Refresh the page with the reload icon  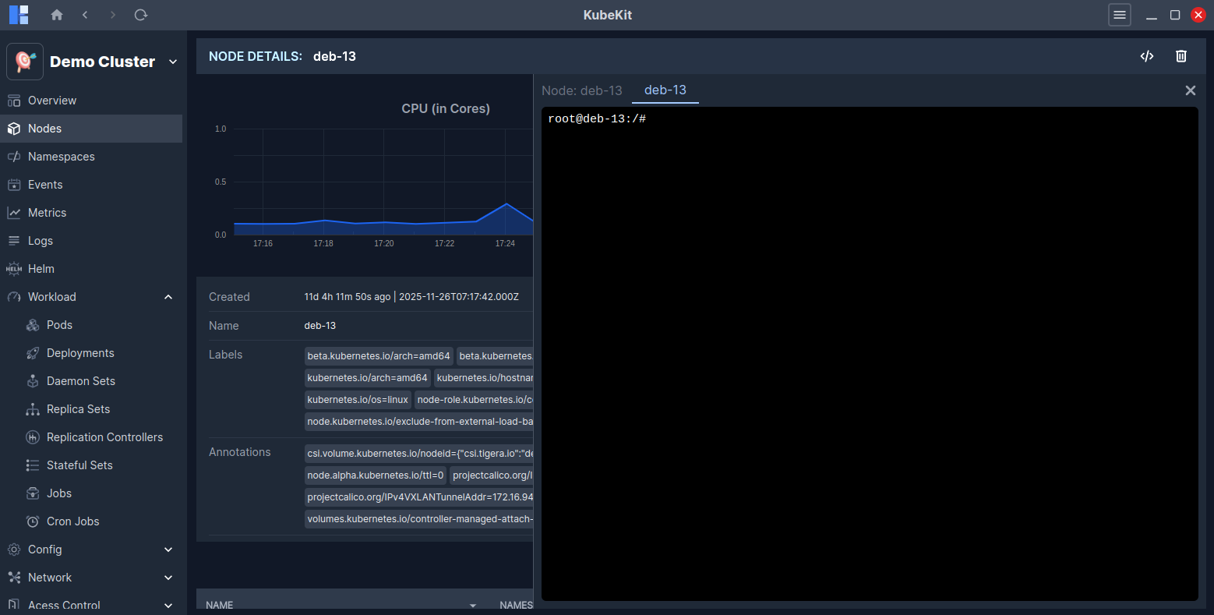coord(140,14)
